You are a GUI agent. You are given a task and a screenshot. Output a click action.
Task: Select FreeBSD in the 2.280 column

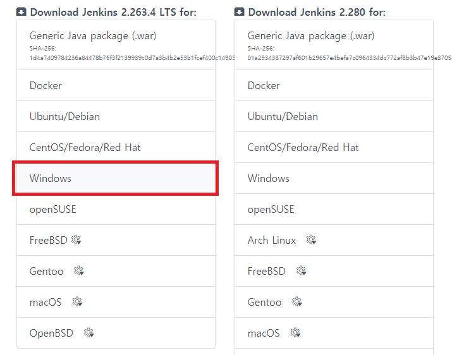click(334, 271)
